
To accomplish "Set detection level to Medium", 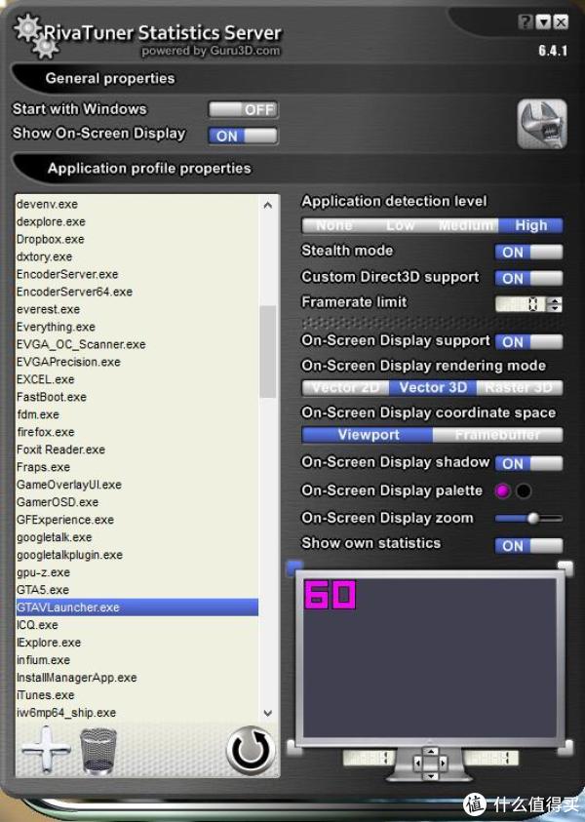I will click(x=465, y=225).
